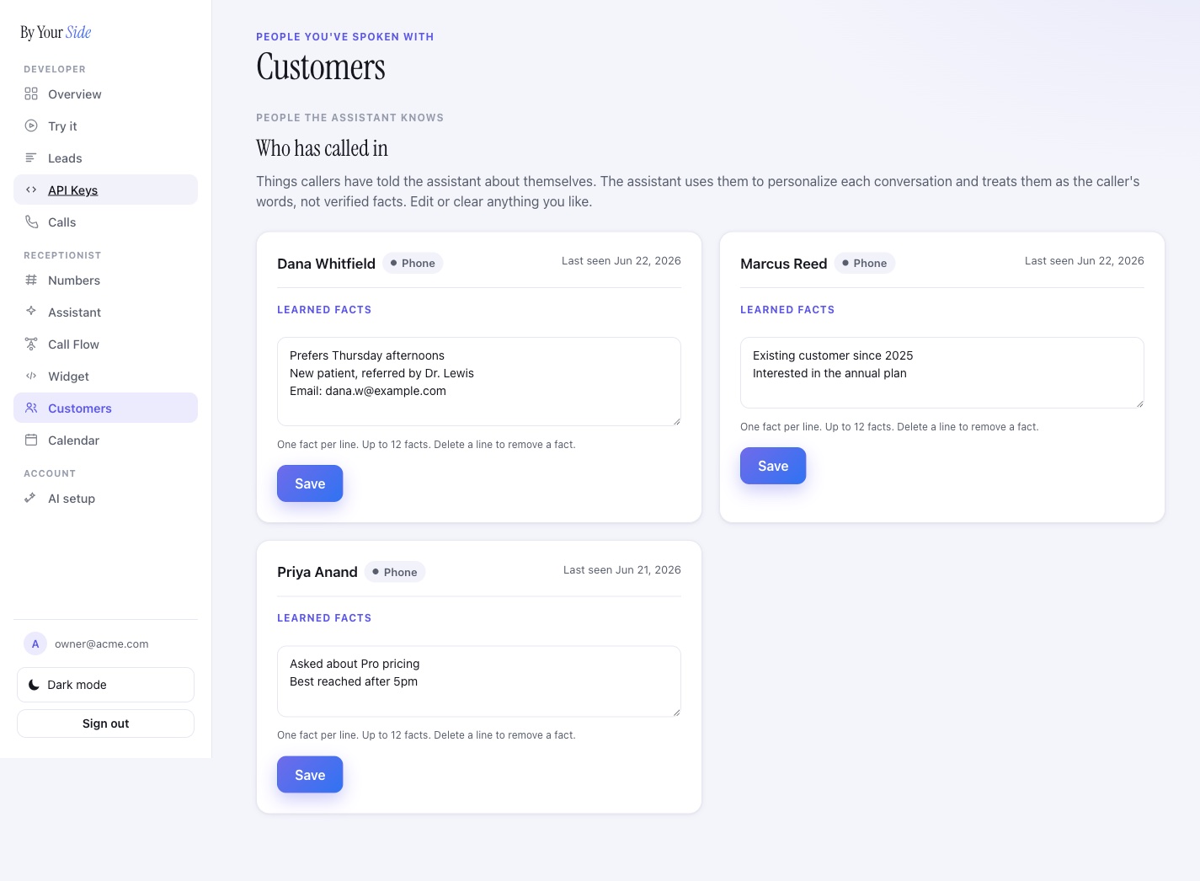Save Dana Whitfield's learned facts
The width and height of the screenshot is (1200, 881).
(310, 483)
